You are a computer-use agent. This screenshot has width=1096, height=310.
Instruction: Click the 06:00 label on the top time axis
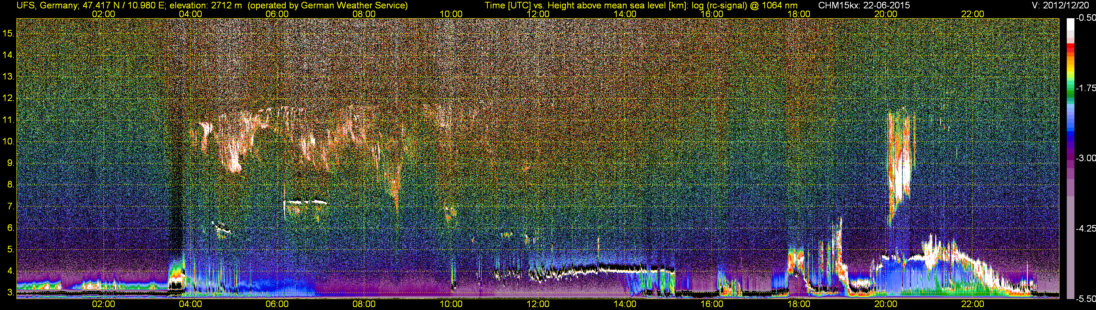tap(277, 14)
